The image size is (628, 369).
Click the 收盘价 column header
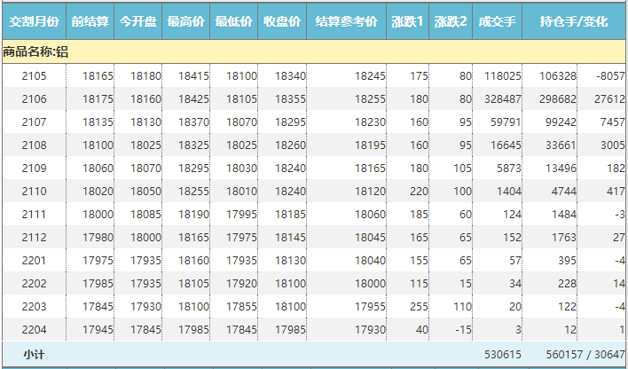coord(283,20)
